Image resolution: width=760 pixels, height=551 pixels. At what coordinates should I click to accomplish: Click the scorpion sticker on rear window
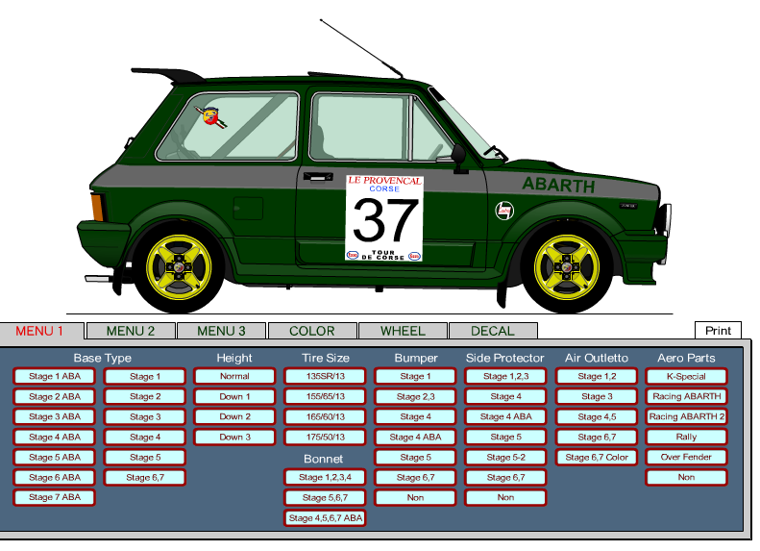point(209,118)
